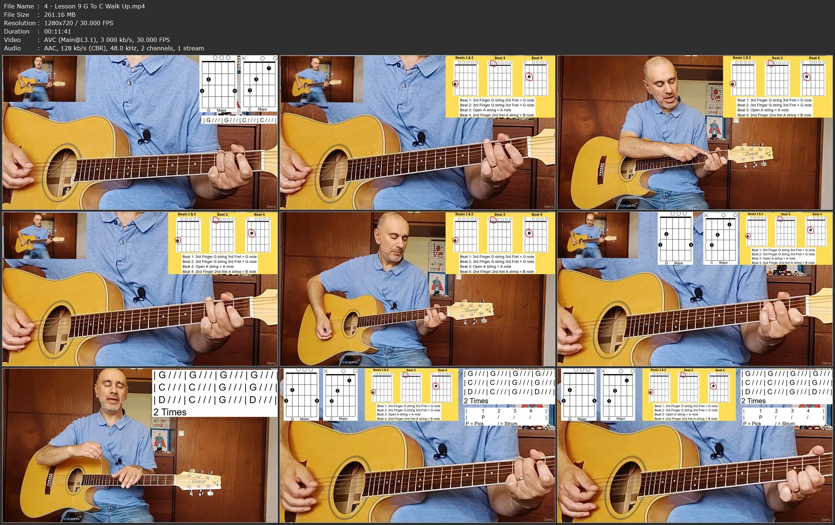The image size is (835, 525).
Task: Click the lapel microphone in the first thumbnail
Action: [146, 135]
